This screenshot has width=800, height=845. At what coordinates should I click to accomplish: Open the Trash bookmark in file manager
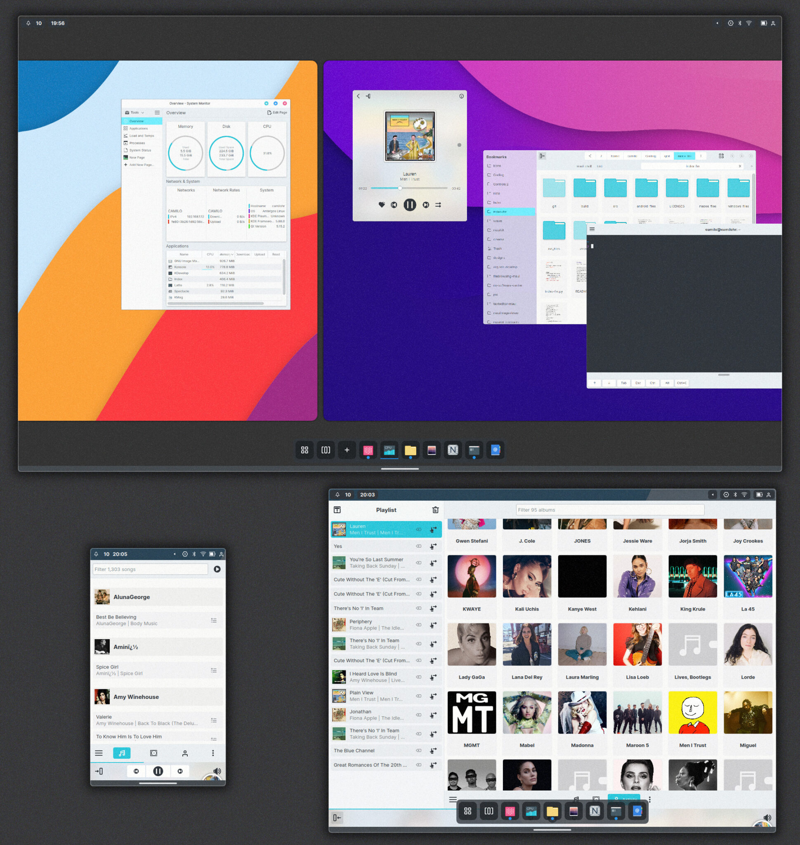[x=510, y=248]
